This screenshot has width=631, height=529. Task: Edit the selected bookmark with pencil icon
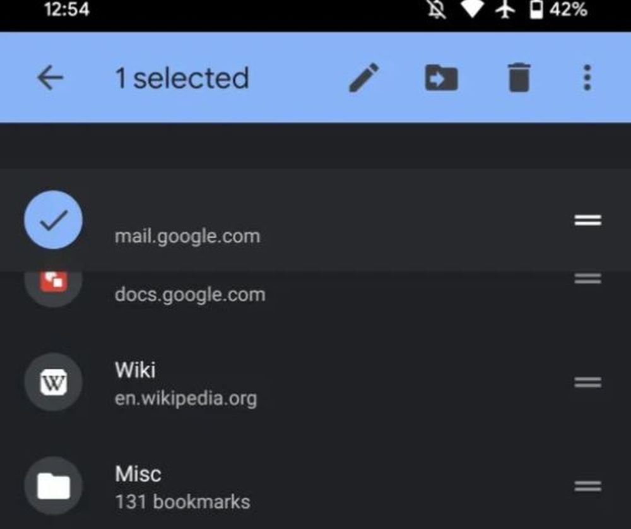coord(364,78)
